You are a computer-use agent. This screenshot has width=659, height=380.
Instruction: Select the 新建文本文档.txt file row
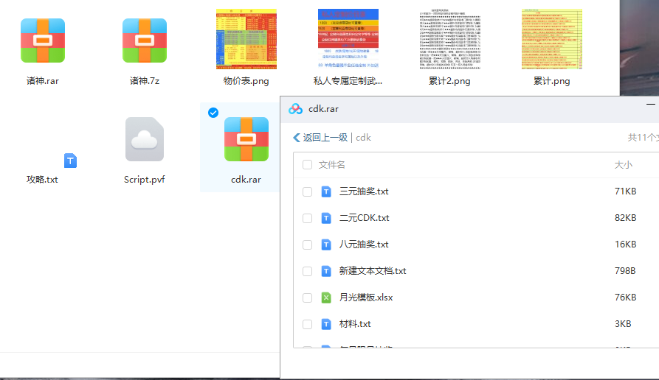tap(373, 271)
